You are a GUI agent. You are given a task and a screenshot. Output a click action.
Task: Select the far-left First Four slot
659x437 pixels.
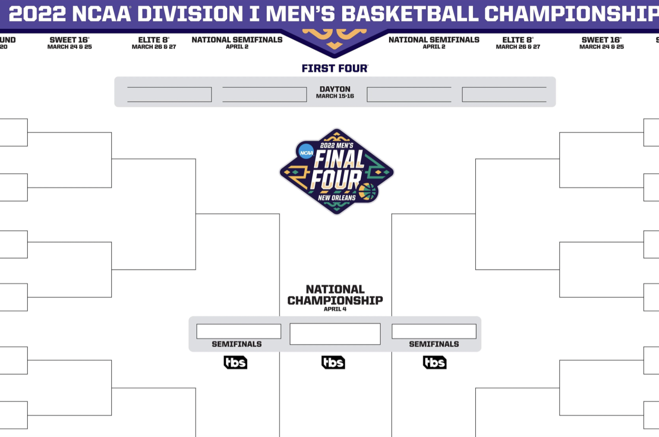point(169,94)
